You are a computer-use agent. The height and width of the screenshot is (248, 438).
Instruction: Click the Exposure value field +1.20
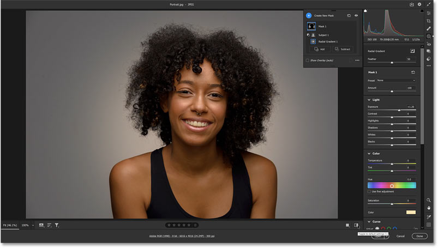(411, 107)
